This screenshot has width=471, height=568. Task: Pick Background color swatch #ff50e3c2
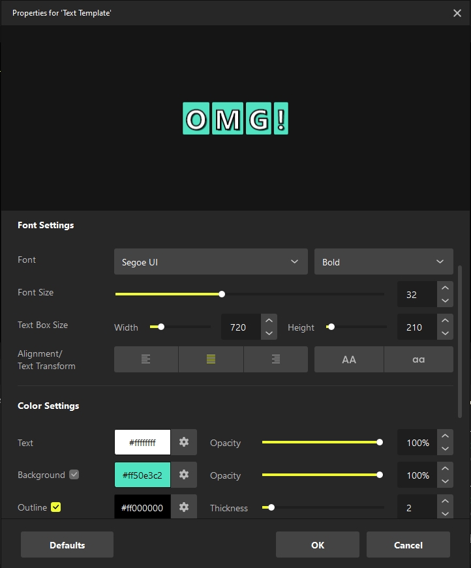[x=142, y=475]
